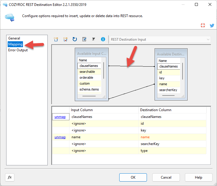Click vertical scrollbar of Available Destination Columns
This screenshot has width=217, height=186.
[183, 71]
